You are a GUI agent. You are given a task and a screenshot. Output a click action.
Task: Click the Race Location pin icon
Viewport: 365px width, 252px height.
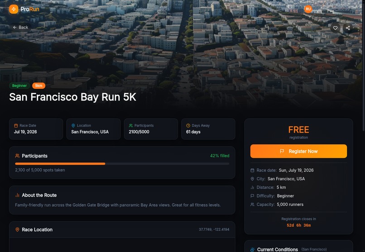click(17, 229)
